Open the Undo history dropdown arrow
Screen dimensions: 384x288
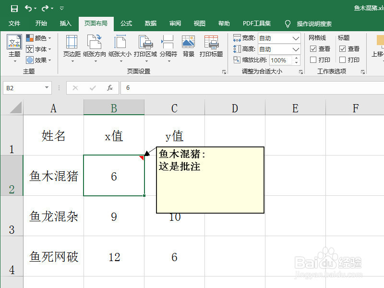(35, 9)
